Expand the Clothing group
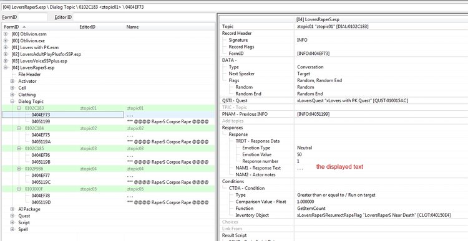 point(12,95)
